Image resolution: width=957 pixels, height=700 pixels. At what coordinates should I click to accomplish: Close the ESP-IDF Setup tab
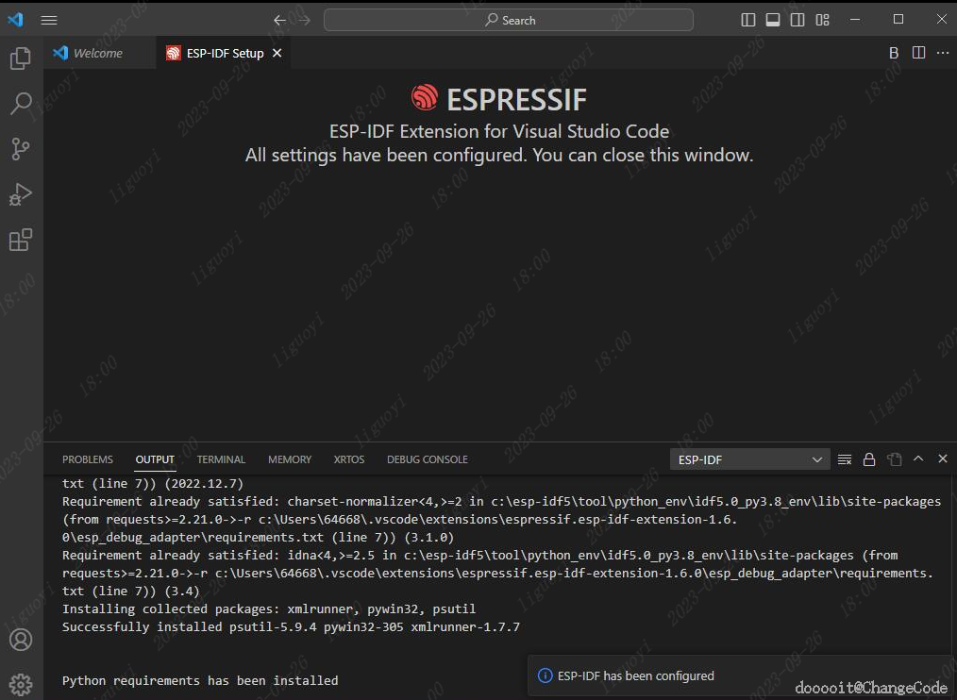(277, 53)
